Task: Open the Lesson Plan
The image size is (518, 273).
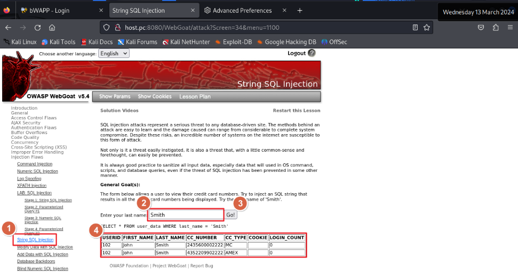Action: tap(195, 97)
